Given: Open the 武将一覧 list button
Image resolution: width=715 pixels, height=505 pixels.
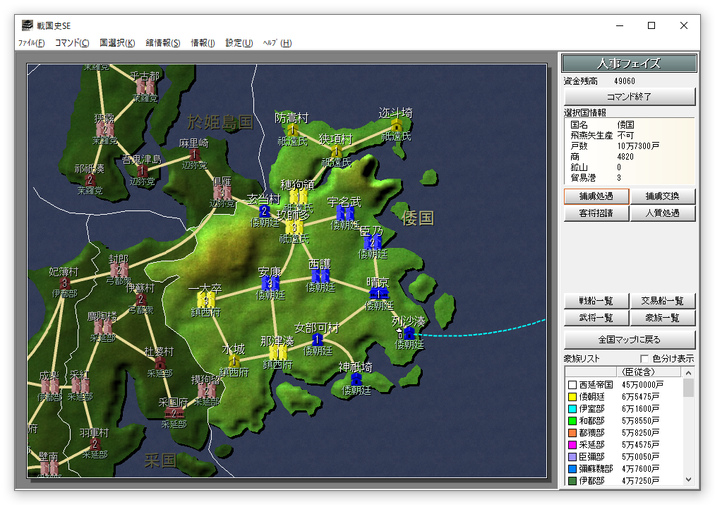Looking at the screenshot, I should coord(596,319).
